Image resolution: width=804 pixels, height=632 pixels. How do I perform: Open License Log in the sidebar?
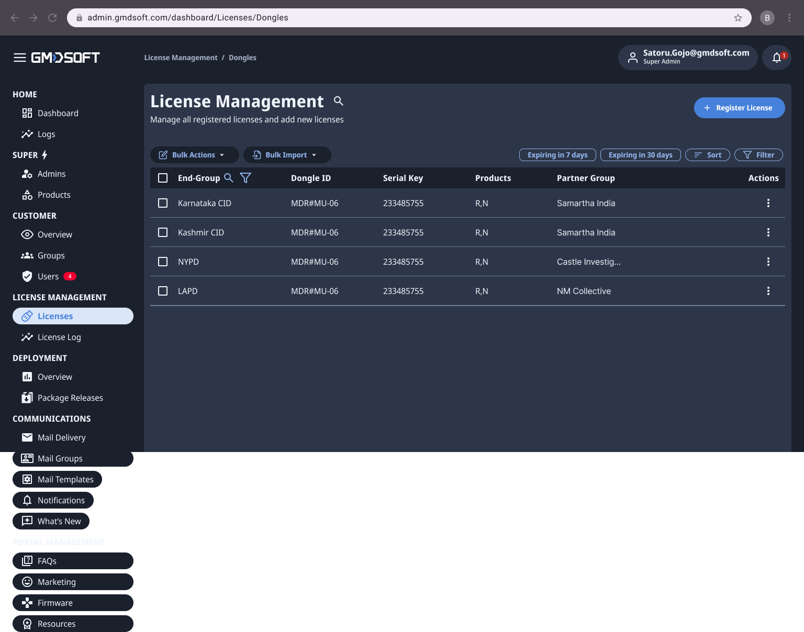coord(59,337)
